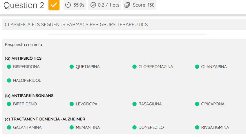The image size is (246, 137).
Task: Click the BIPERIDENO answer option
Action: click(x=25, y=104)
